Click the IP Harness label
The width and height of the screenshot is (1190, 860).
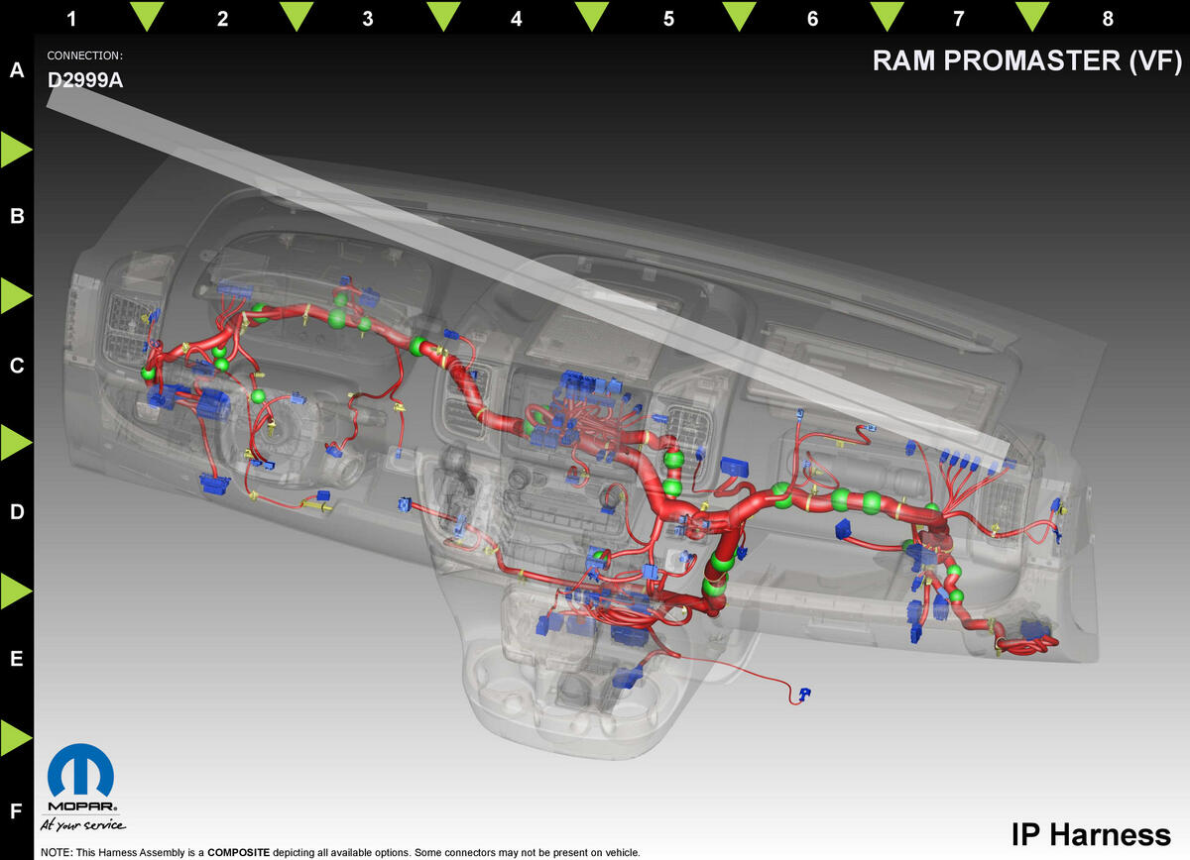point(1091,833)
